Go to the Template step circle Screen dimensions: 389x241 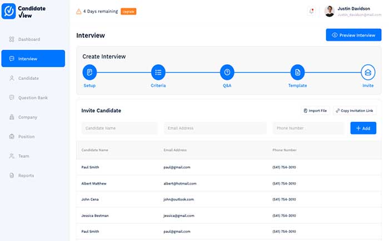pos(297,72)
